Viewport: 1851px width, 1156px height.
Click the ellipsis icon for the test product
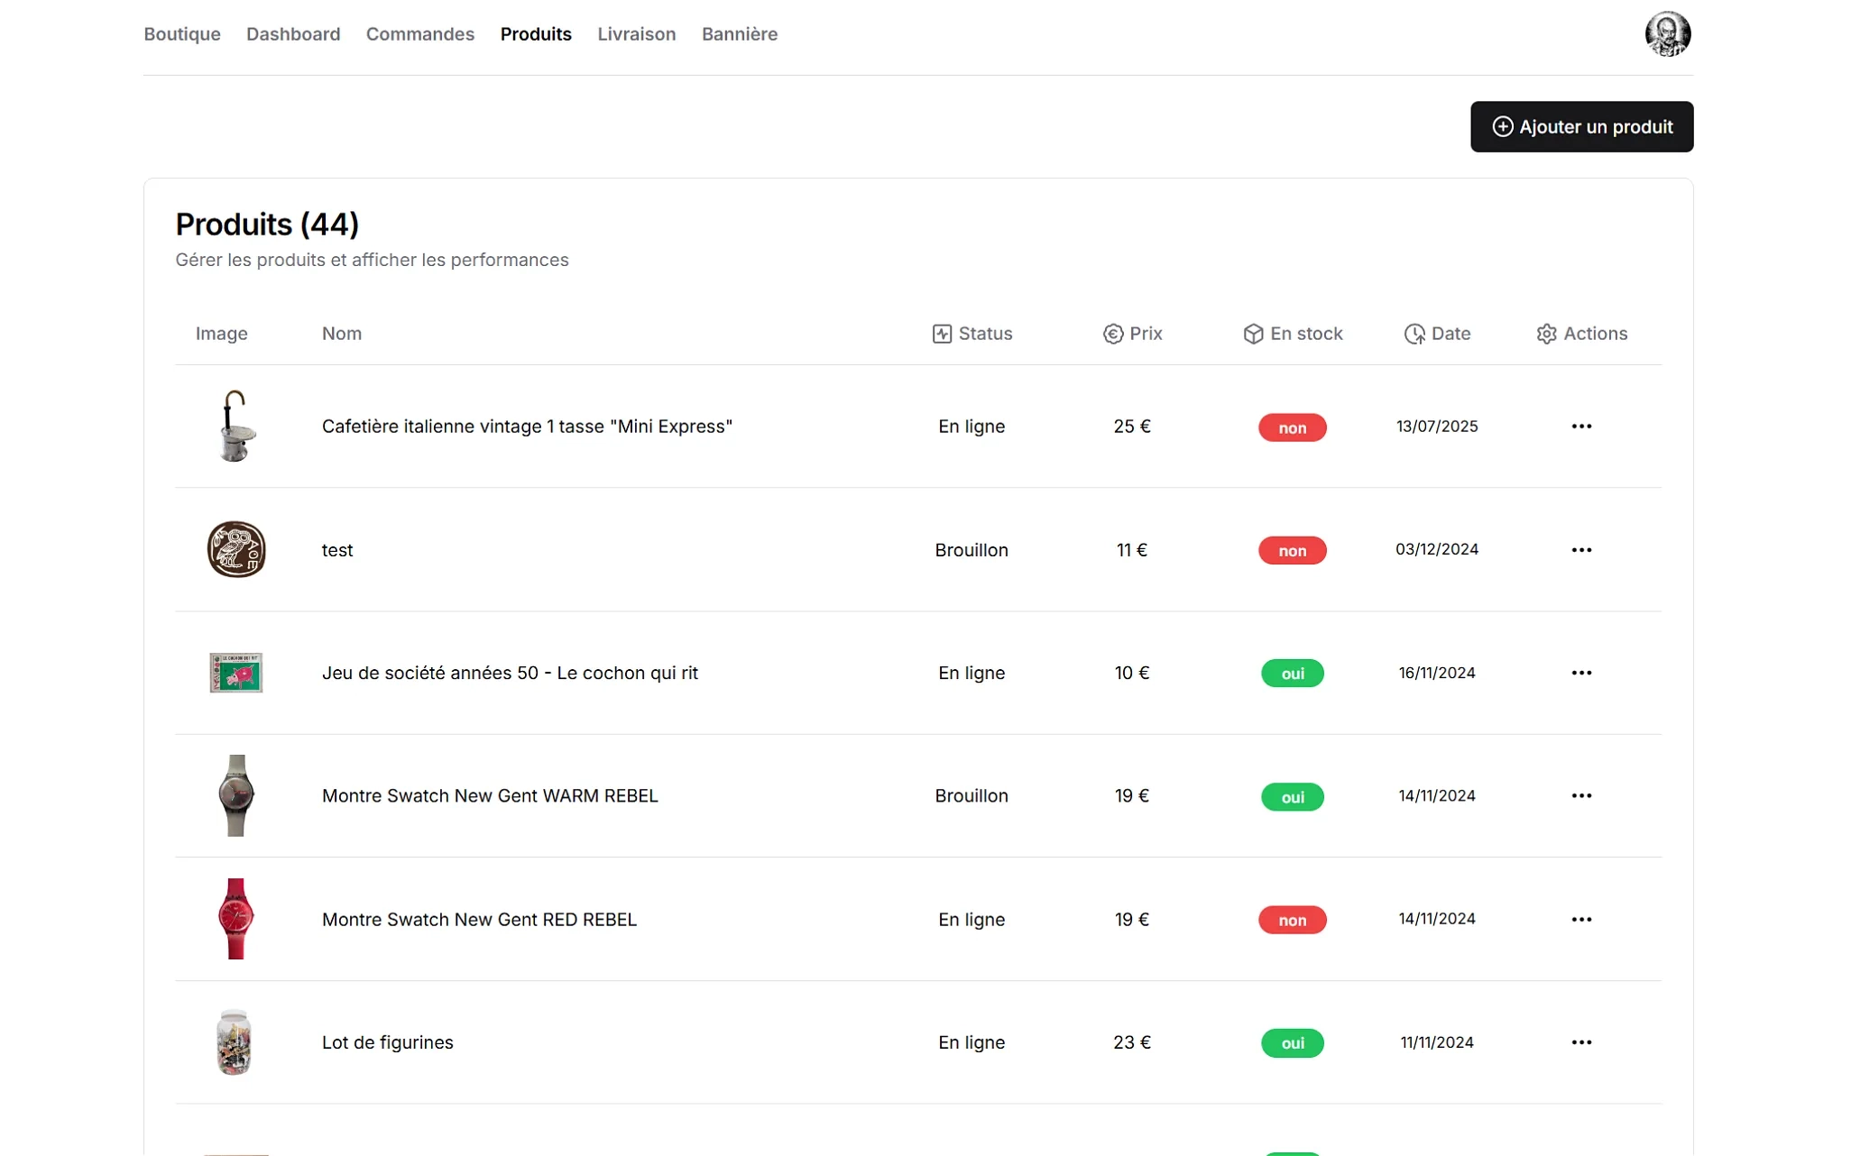(x=1581, y=549)
